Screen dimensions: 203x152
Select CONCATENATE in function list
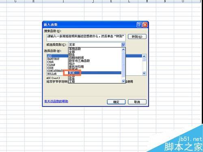(55, 71)
